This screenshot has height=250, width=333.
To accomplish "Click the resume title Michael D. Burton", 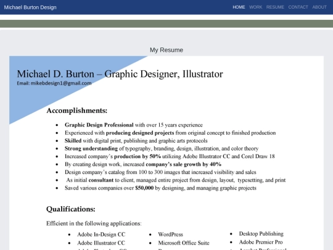I will [120, 74].
